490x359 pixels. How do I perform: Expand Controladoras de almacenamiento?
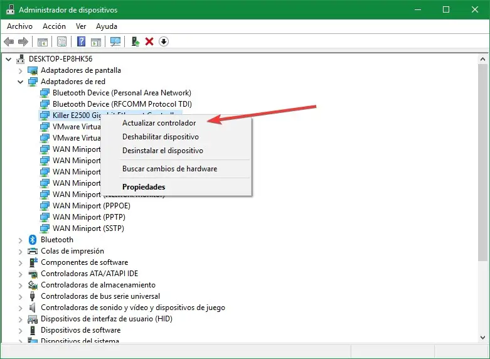[x=21, y=285]
